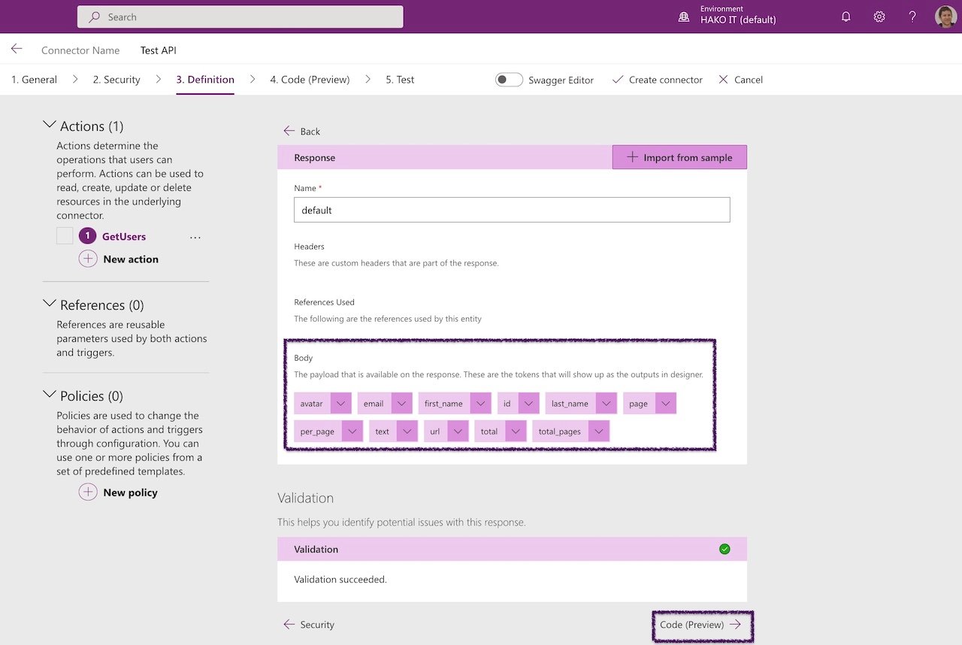Open the total_pages token dropdown

[598, 432]
